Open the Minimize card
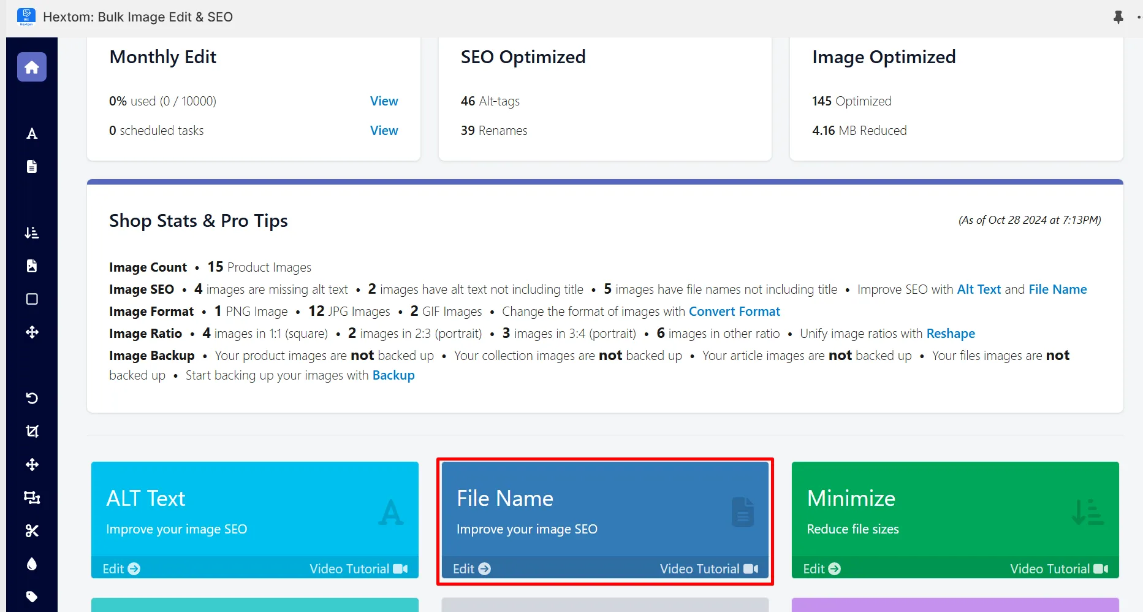 tap(955, 520)
